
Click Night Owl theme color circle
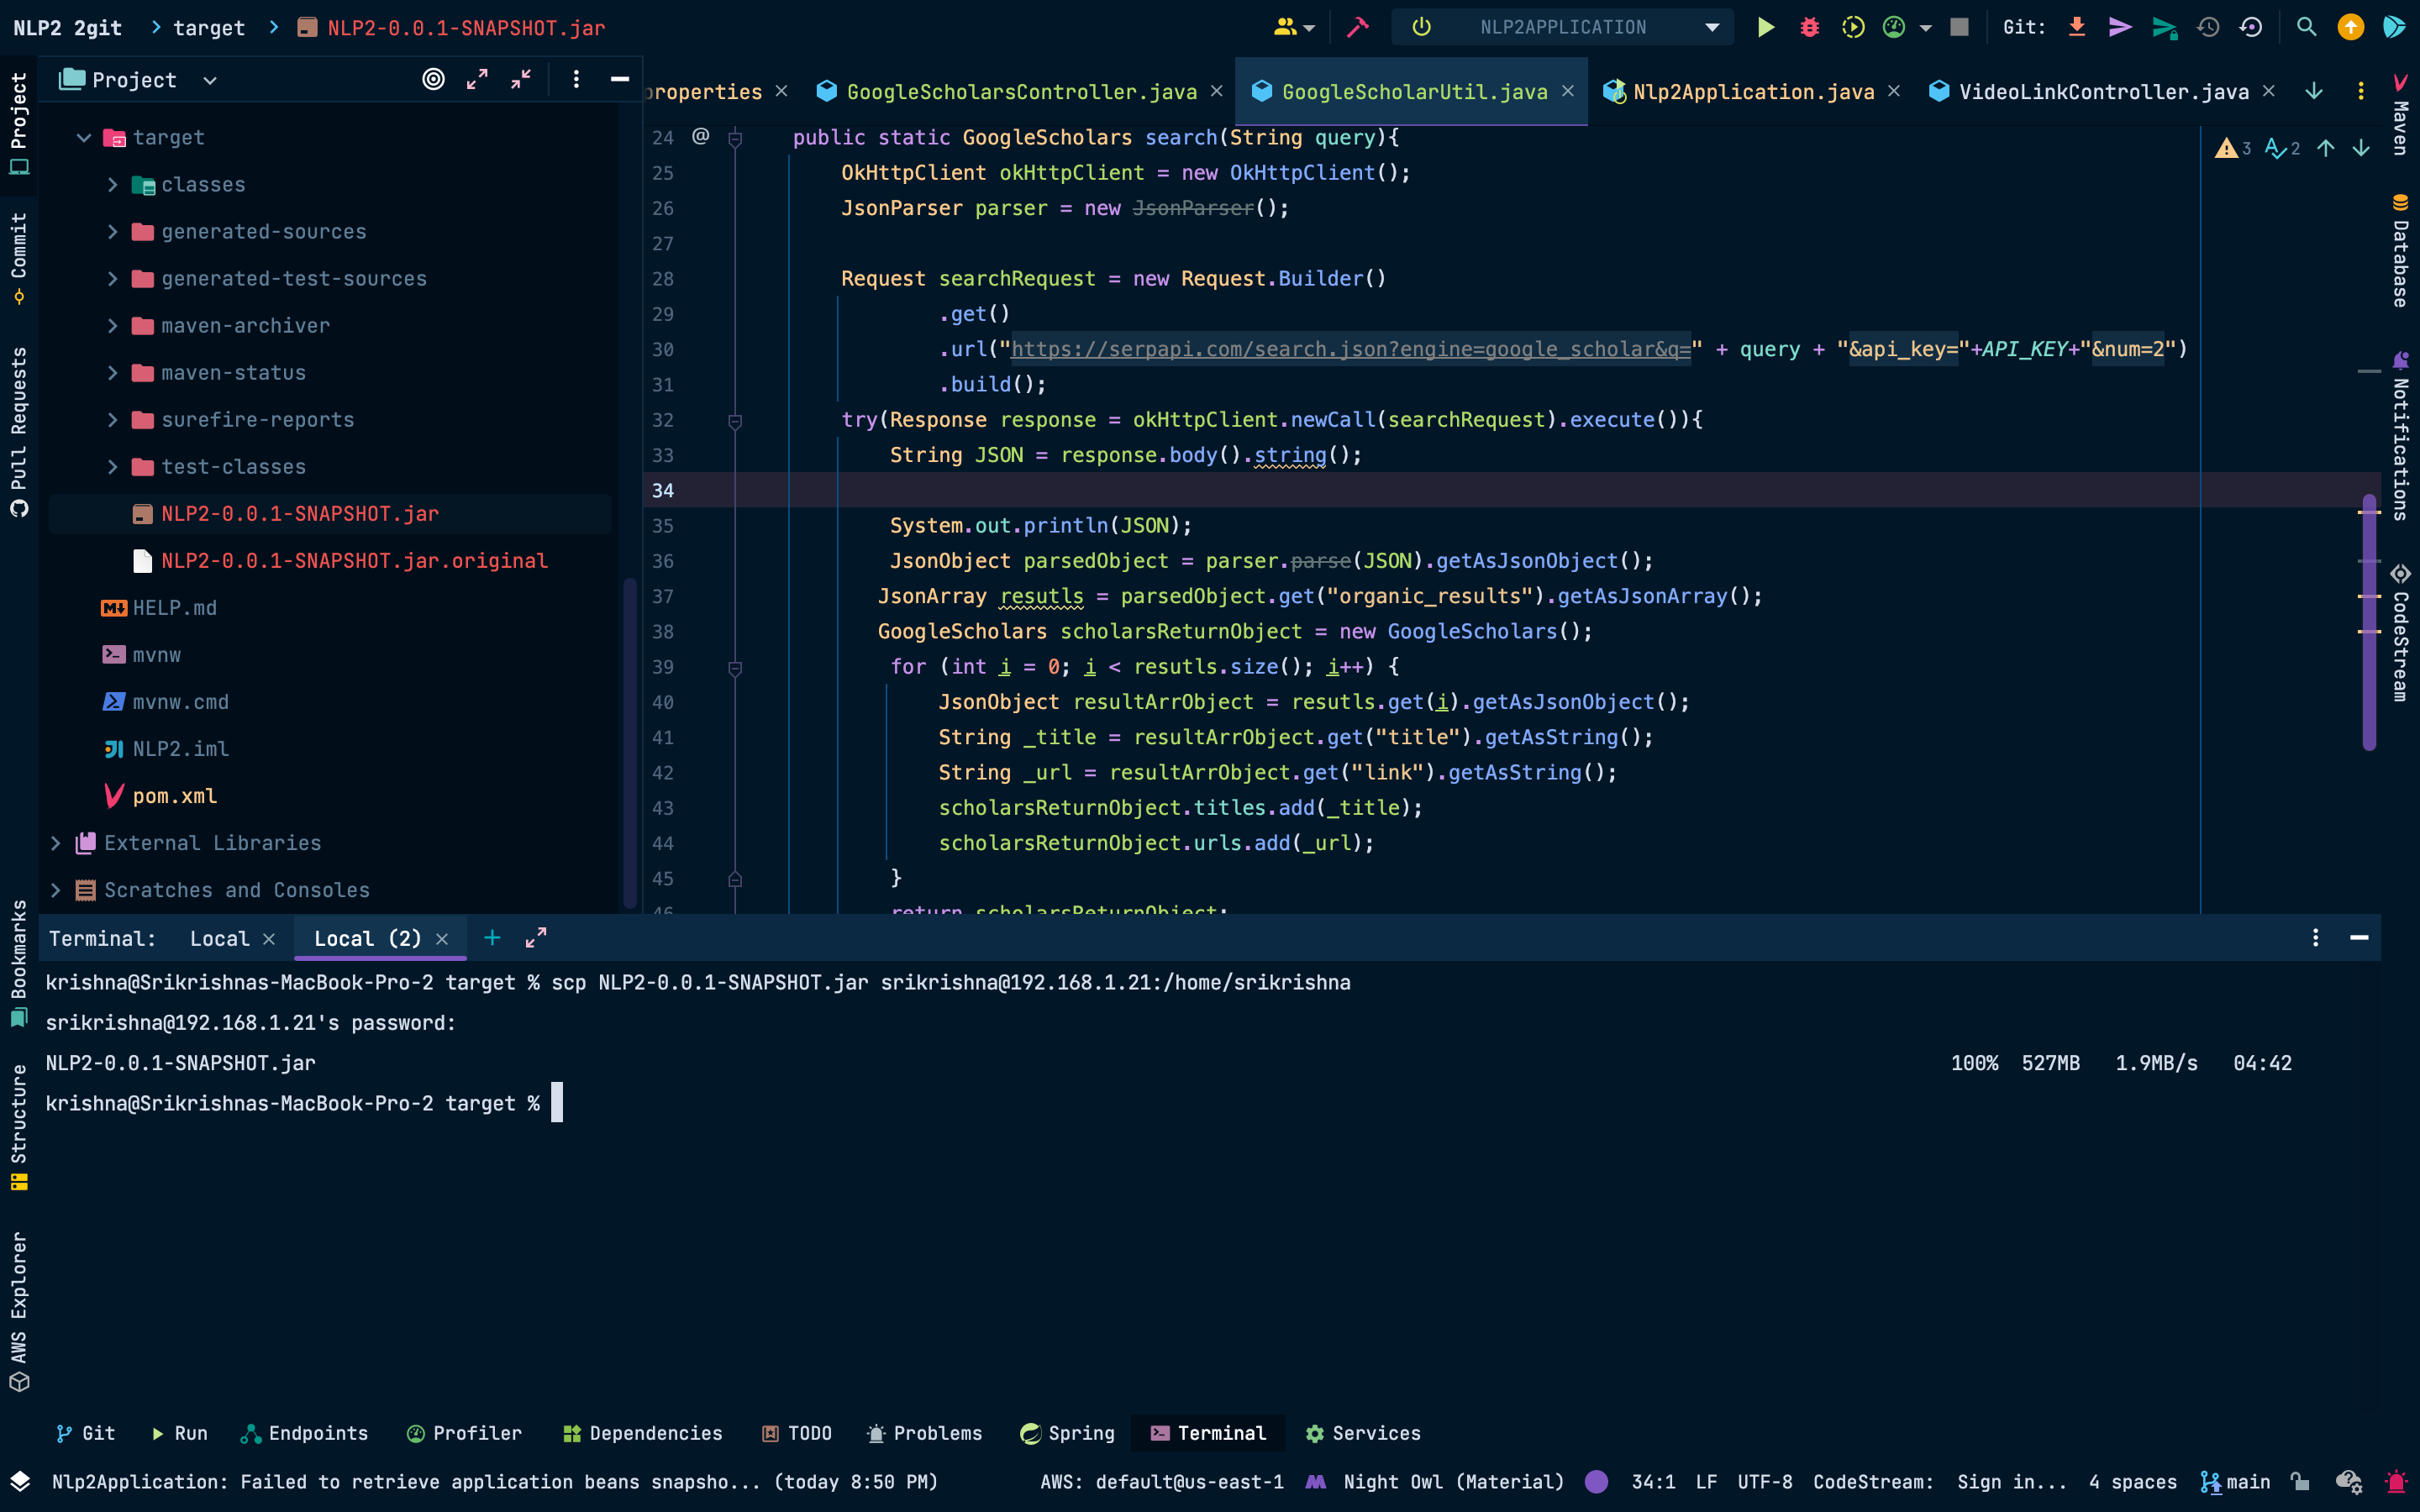point(1597,1482)
